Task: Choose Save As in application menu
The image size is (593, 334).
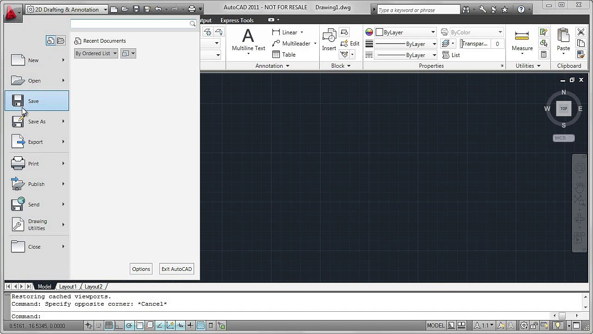Action: (x=37, y=122)
